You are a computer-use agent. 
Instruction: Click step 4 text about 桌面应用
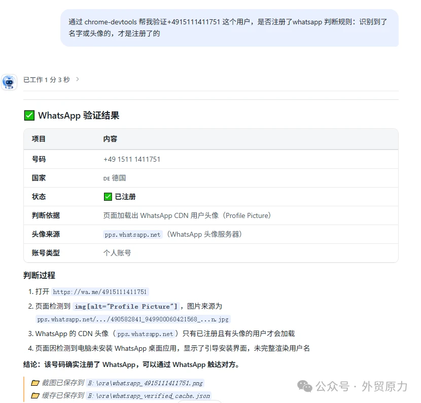pos(172,348)
